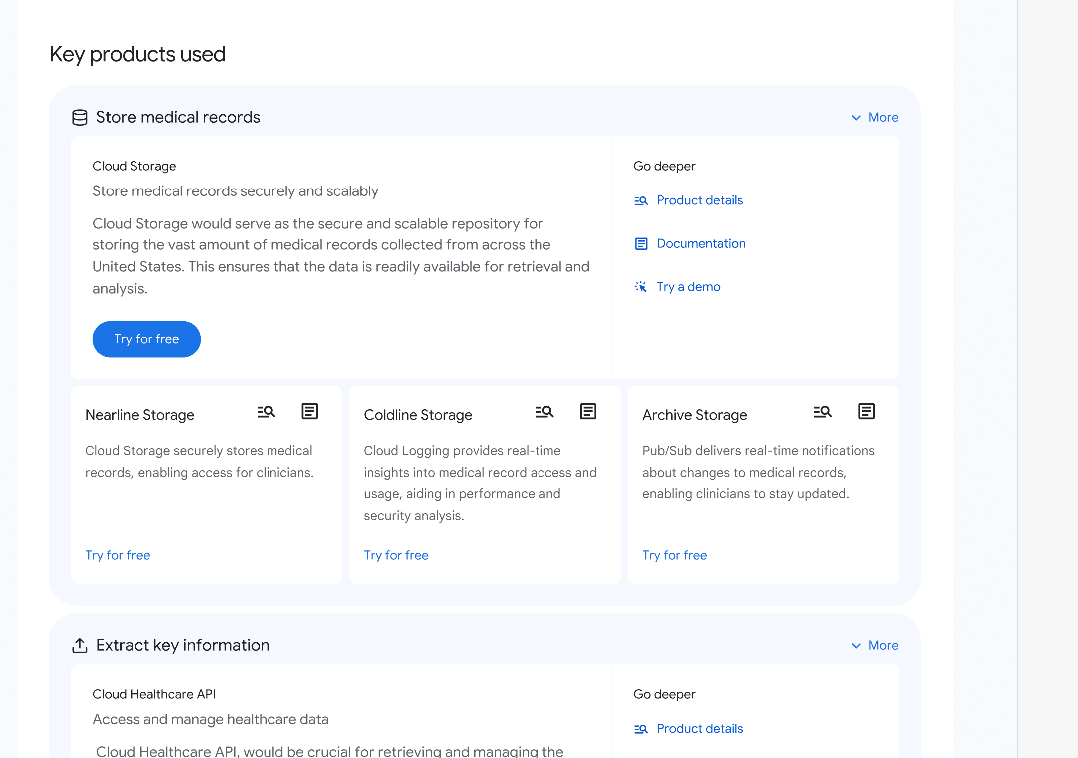This screenshot has height=758, width=1078.
Task: Click the Archive Storage card title
Action: pyautogui.click(x=694, y=415)
